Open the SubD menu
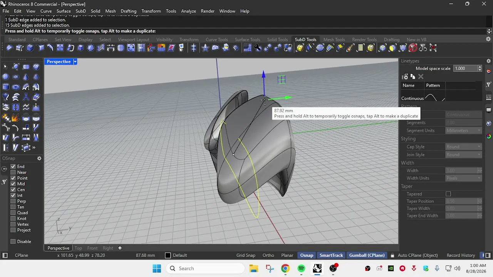493x277 pixels. click(80, 11)
